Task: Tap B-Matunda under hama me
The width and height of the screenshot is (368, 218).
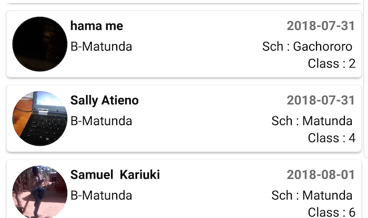Action: (x=101, y=47)
